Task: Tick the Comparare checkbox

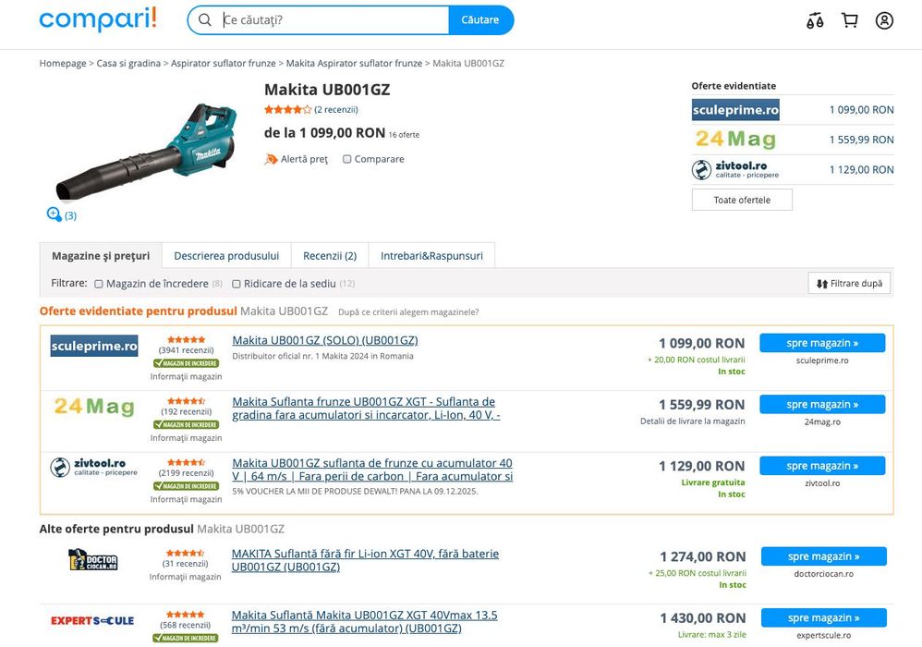Action: pos(347,159)
